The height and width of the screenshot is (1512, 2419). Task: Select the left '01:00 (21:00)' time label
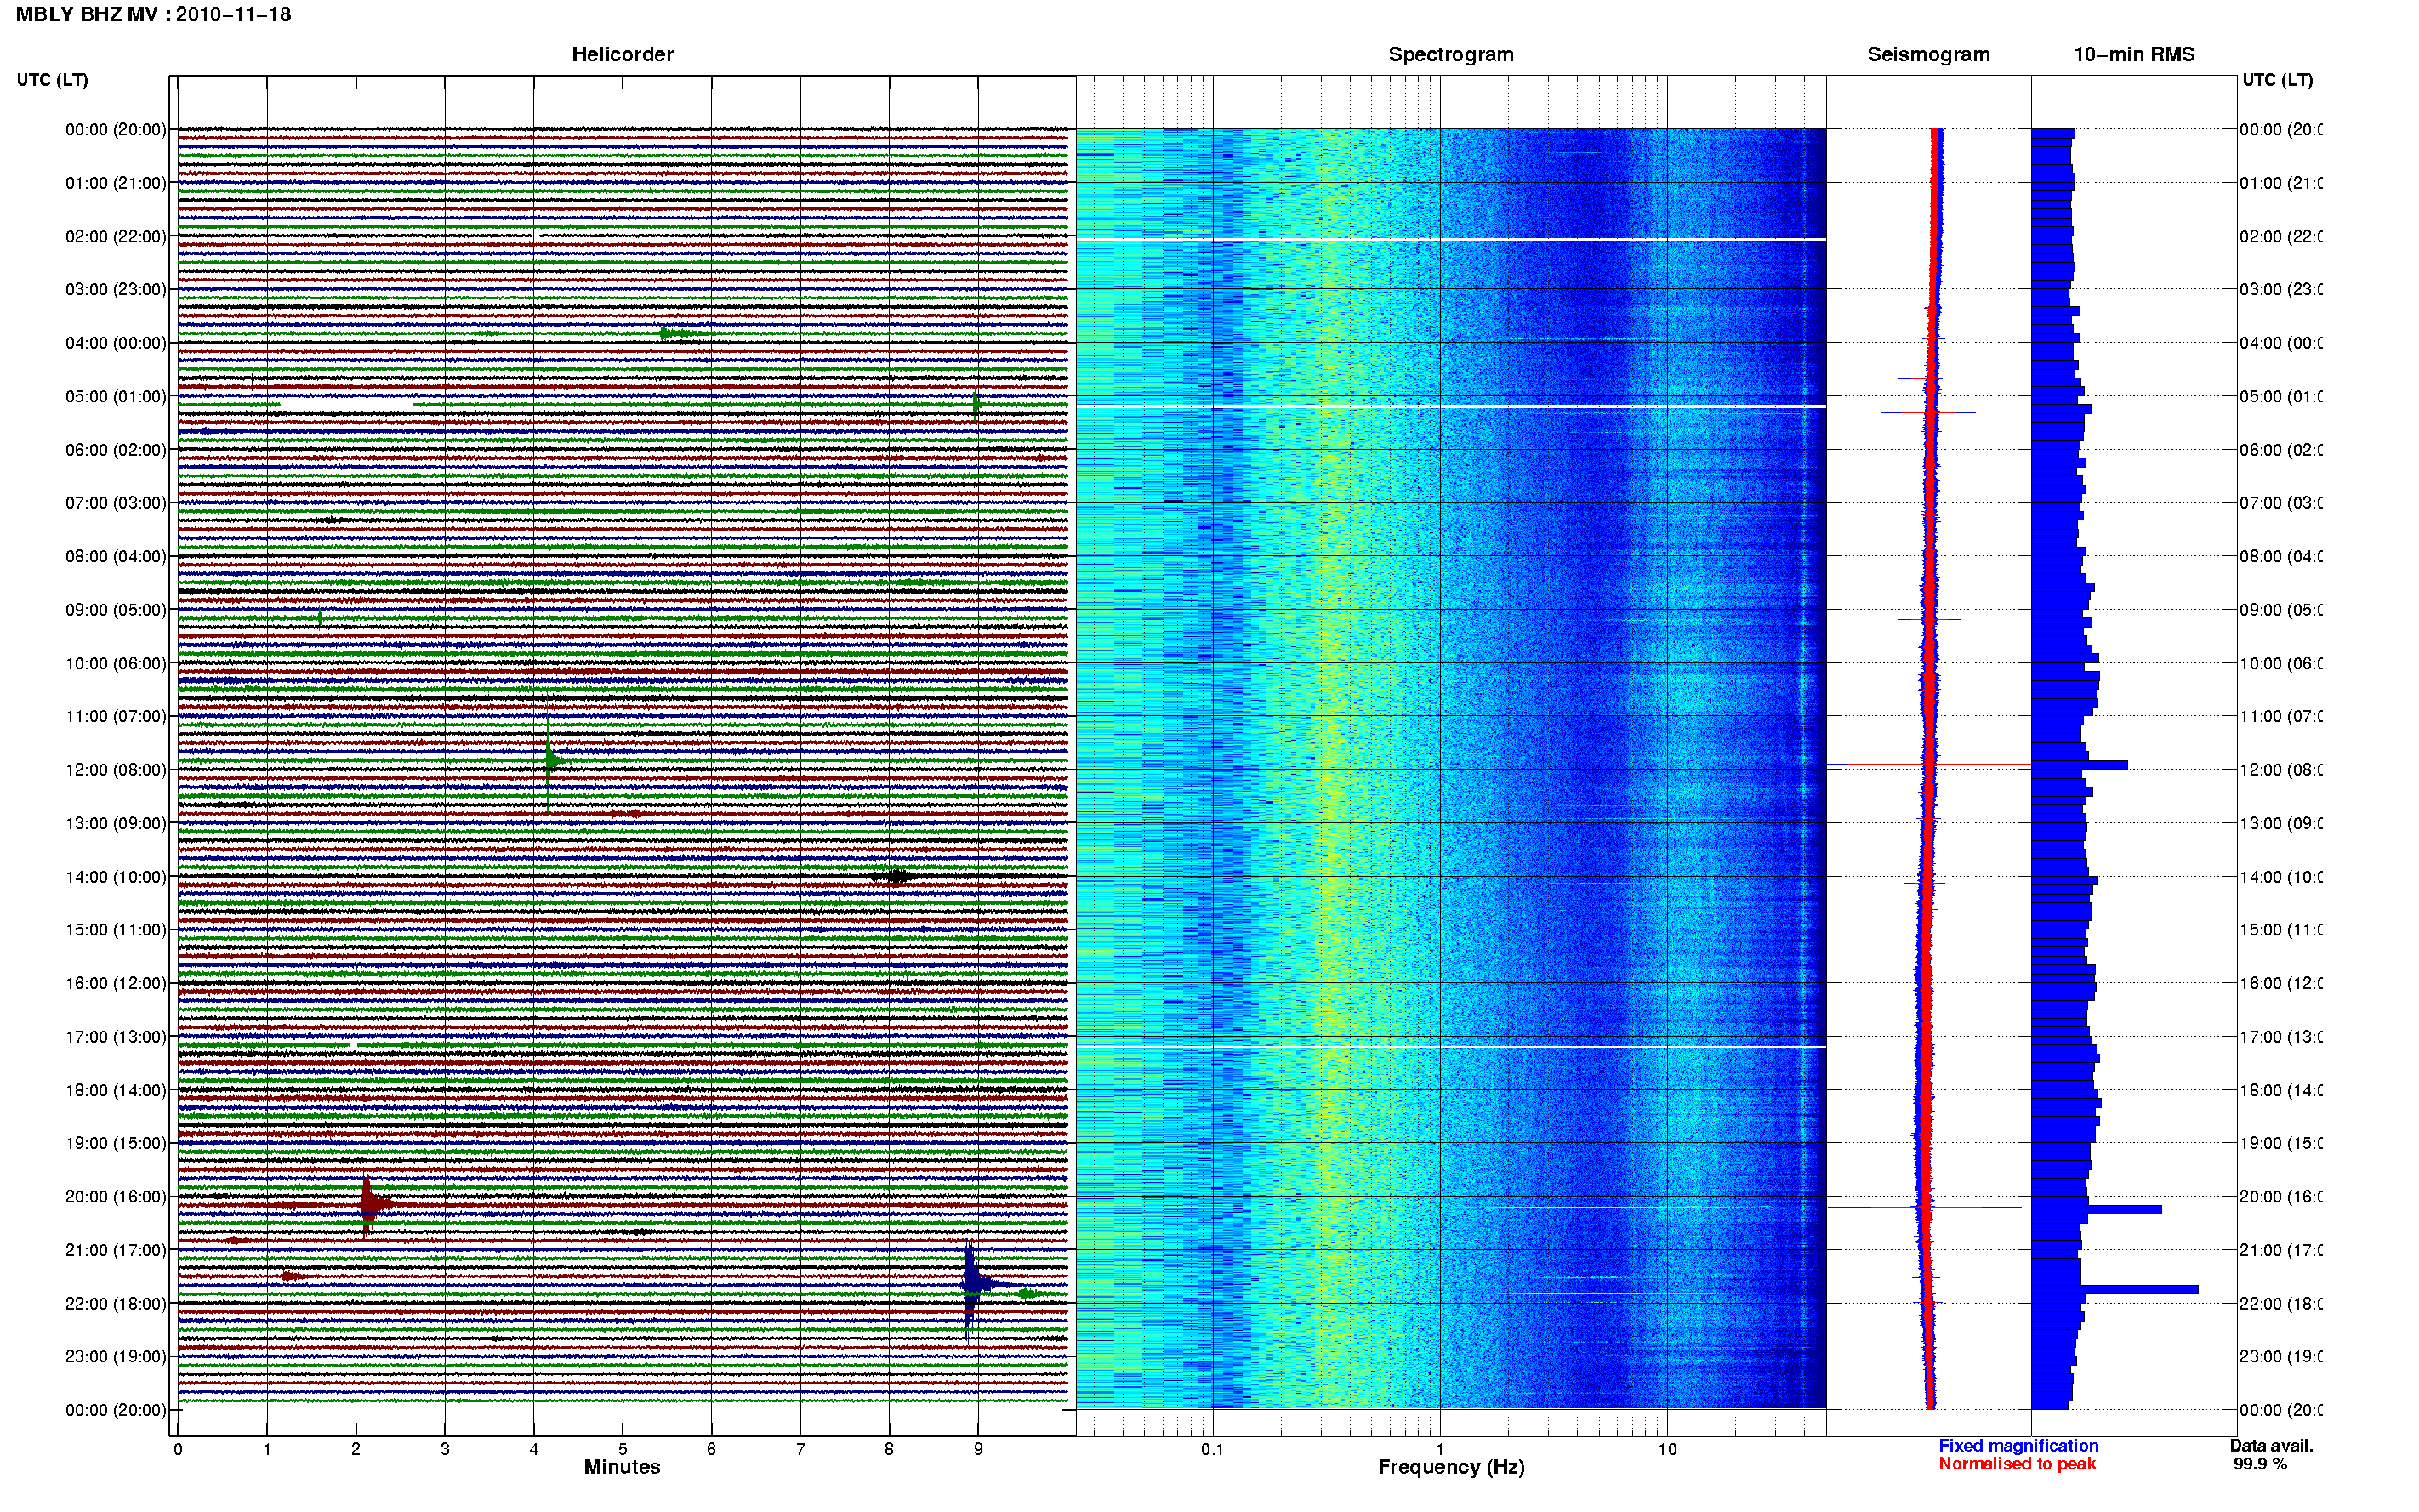(116, 183)
